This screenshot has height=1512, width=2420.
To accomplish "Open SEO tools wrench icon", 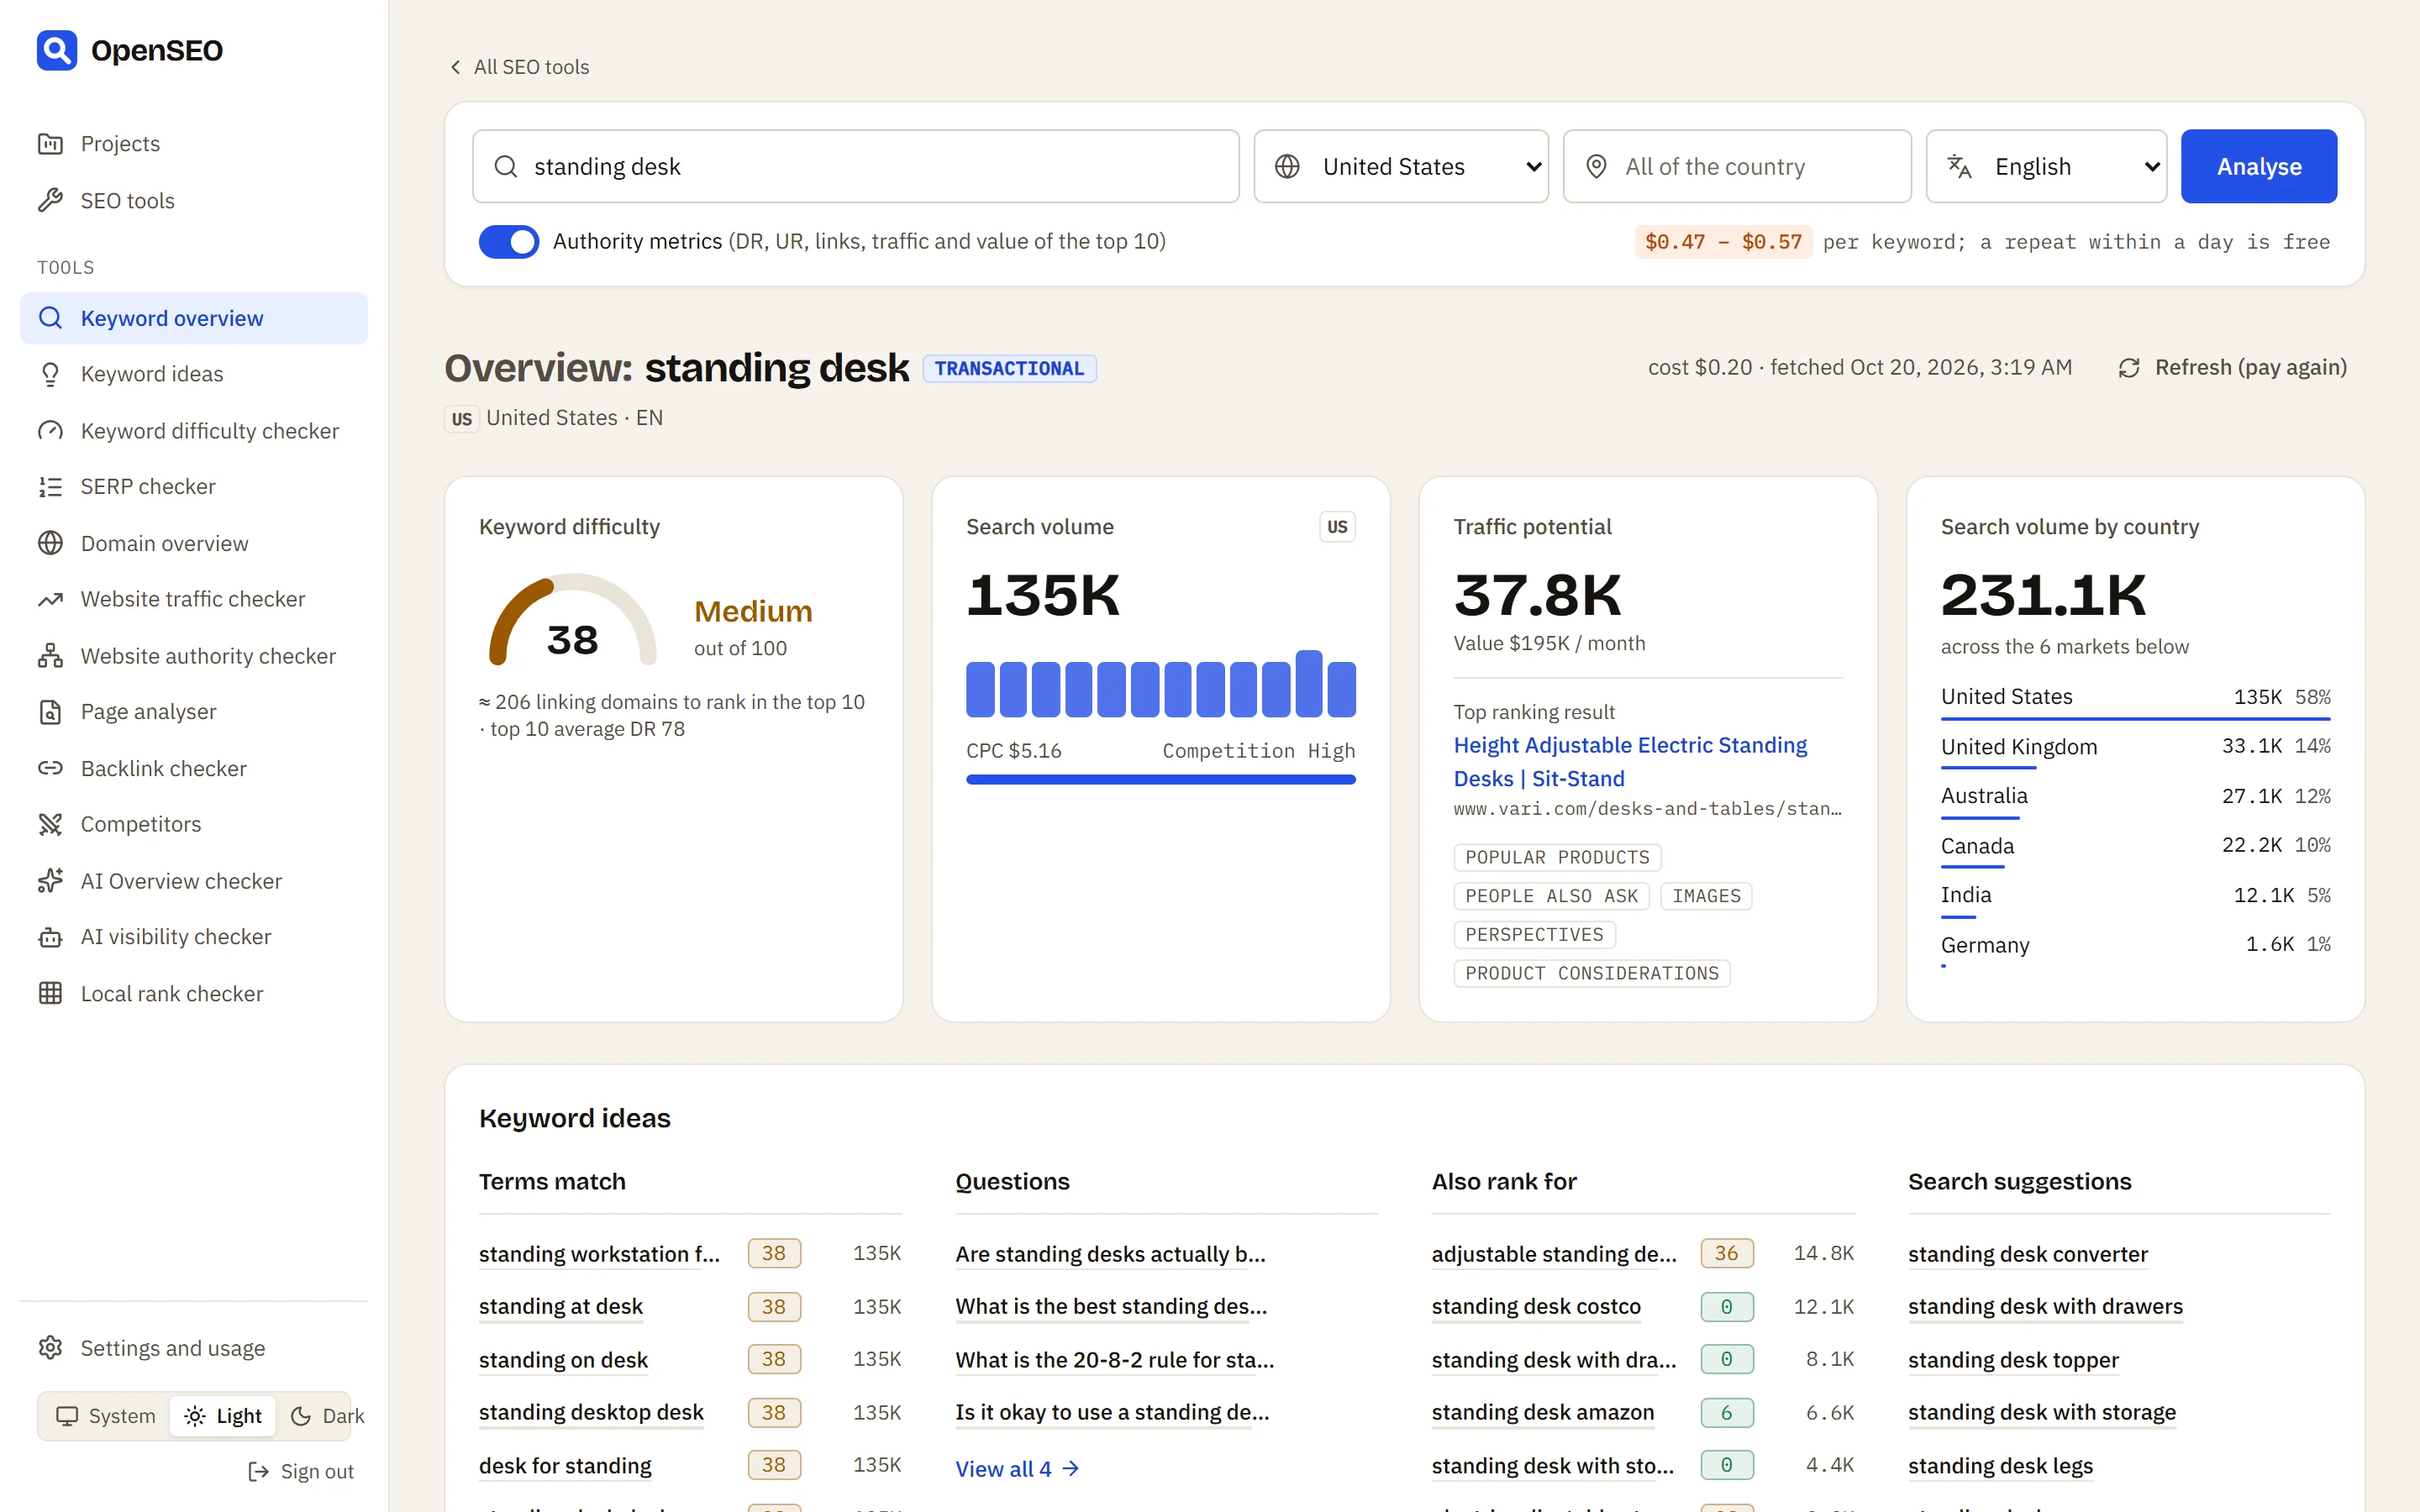I will [x=50, y=200].
